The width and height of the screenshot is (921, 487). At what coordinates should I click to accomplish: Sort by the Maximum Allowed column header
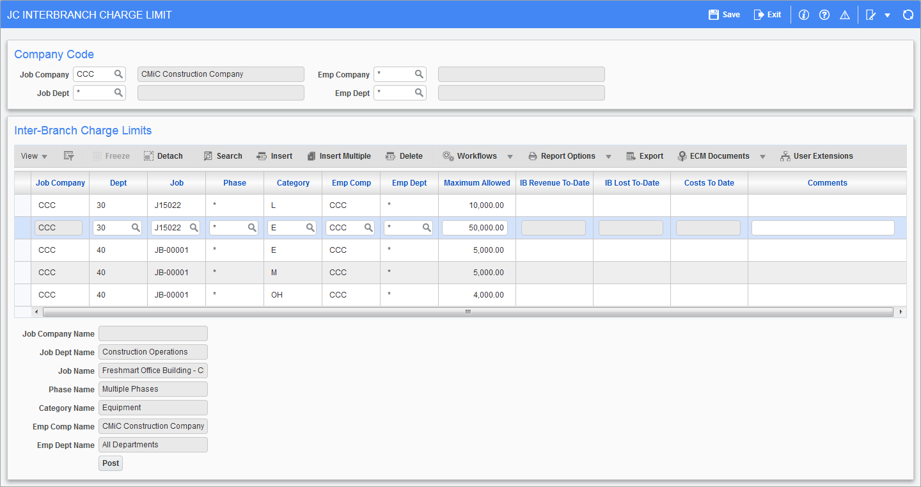pos(476,183)
